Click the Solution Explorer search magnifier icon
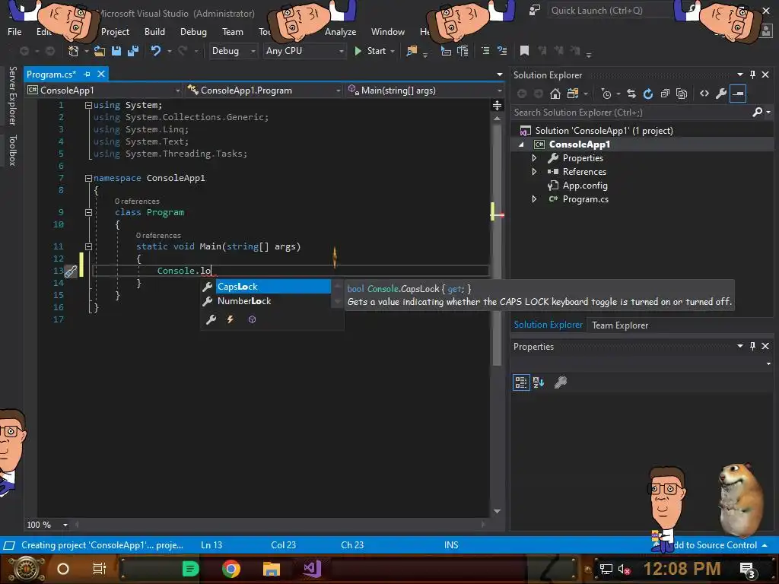Viewport: 779px width, 584px height. click(x=757, y=113)
